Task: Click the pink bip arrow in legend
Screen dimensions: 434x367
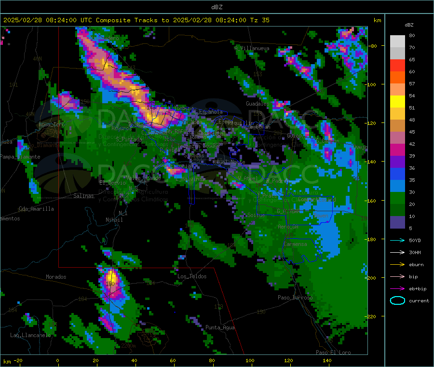Action: click(397, 276)
